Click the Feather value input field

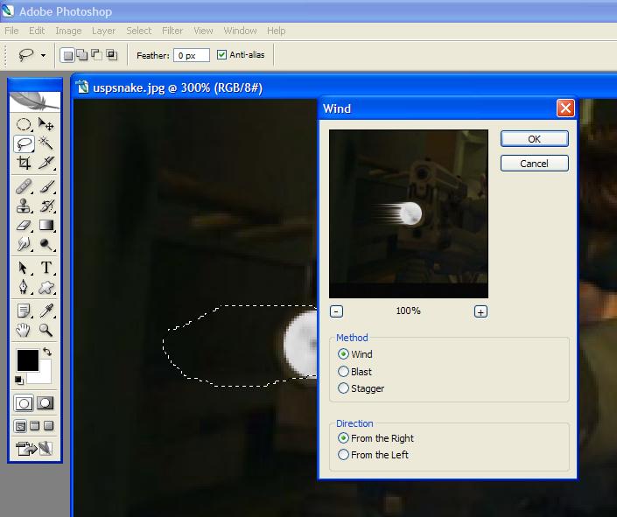click(x=191, y=55)
